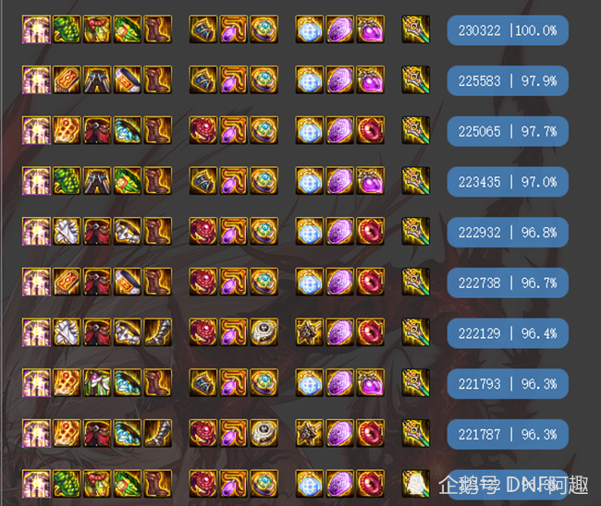Image resolution: width=601 pixels, height=506 pixels.
Task: Select the 225583 | 97.9% result button
Action: pos(508,80)
